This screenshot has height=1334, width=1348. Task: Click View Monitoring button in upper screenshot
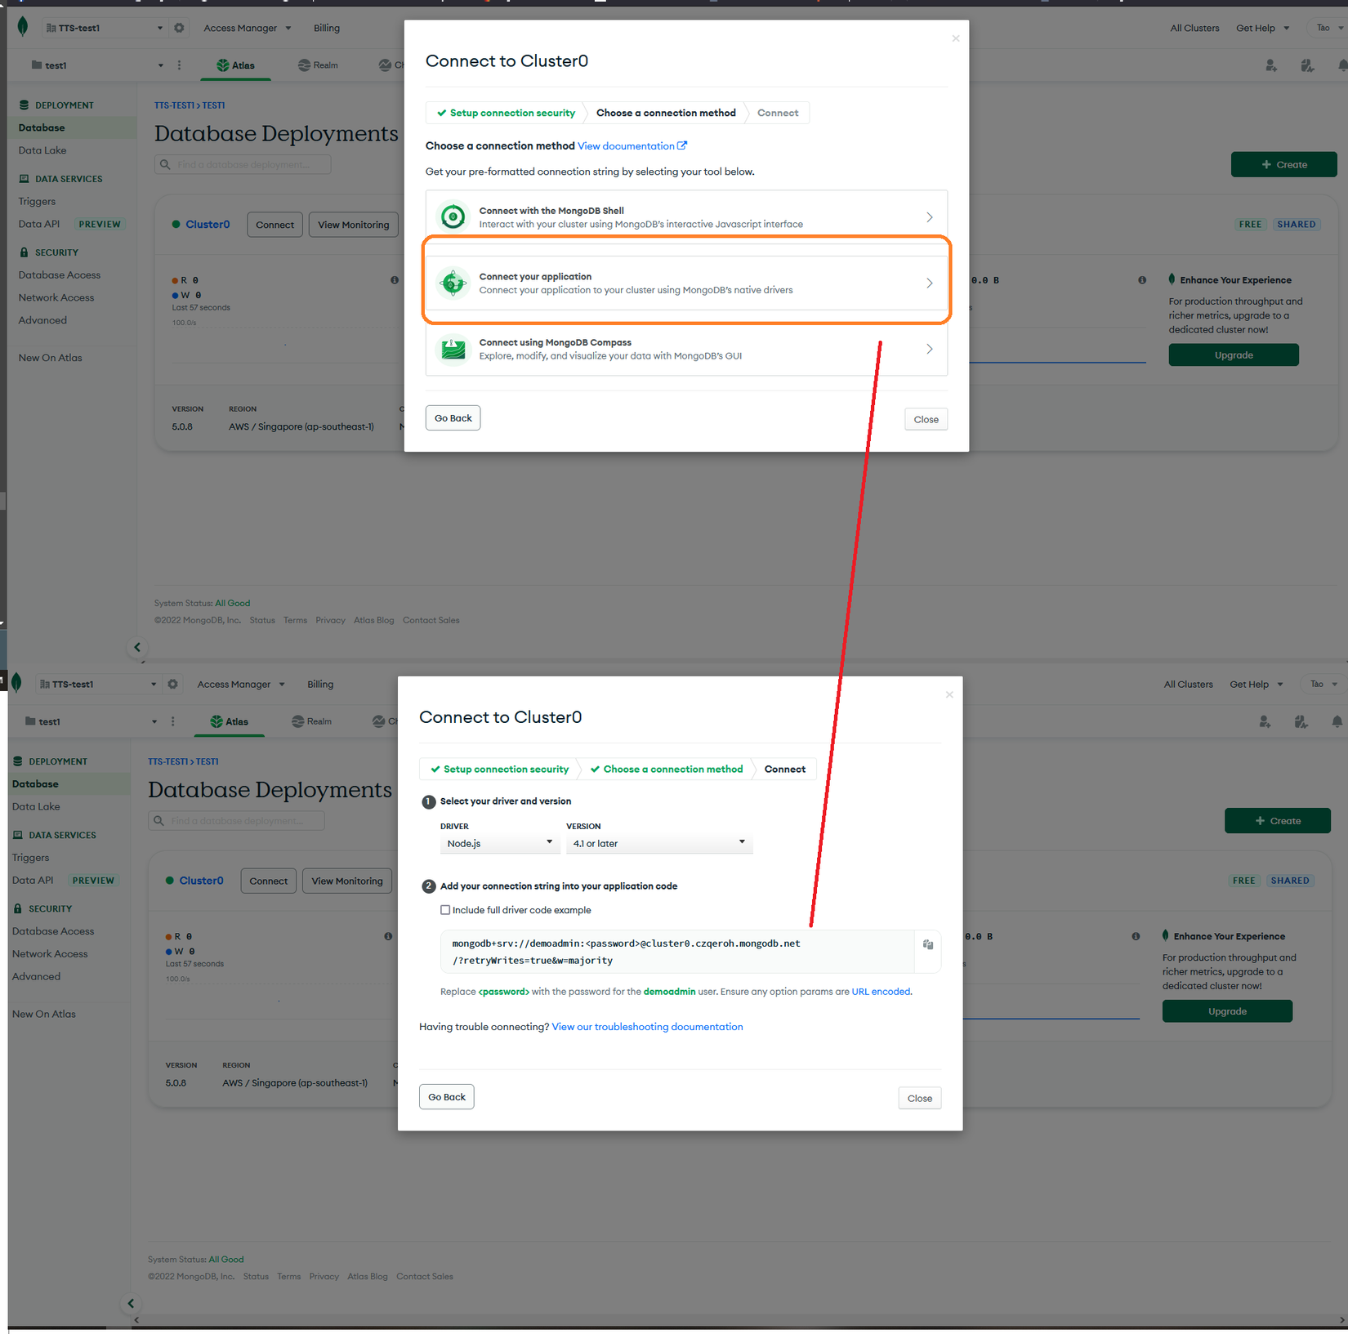coord(354,225)
